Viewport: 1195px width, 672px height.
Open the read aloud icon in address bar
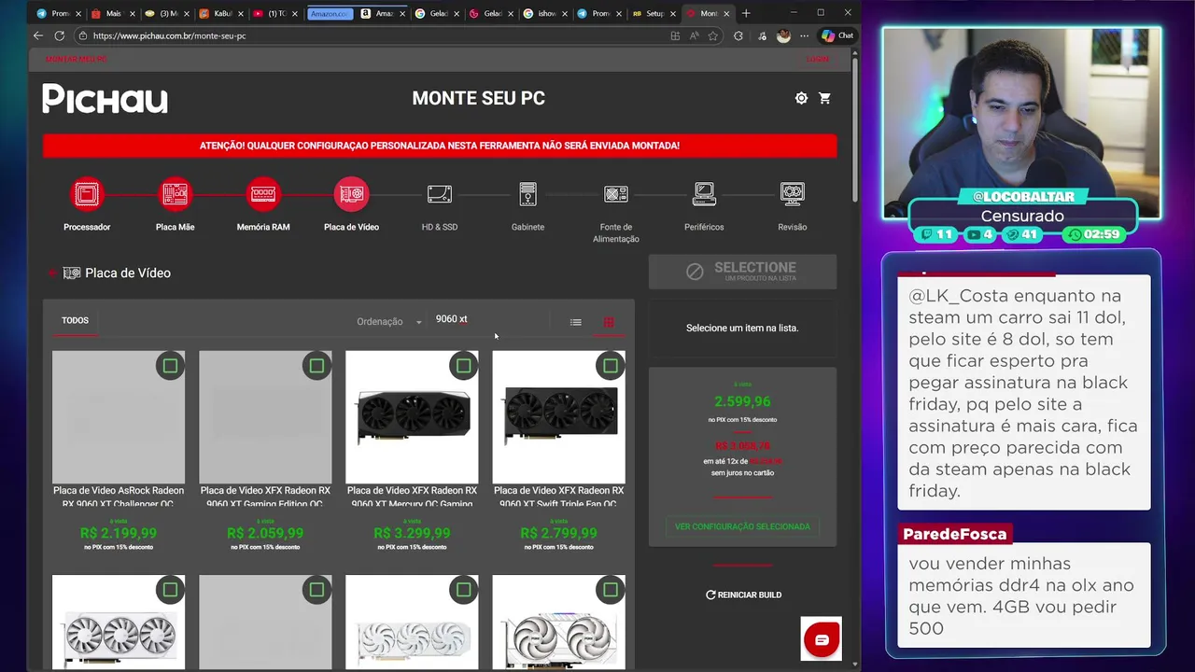(695, 35)
